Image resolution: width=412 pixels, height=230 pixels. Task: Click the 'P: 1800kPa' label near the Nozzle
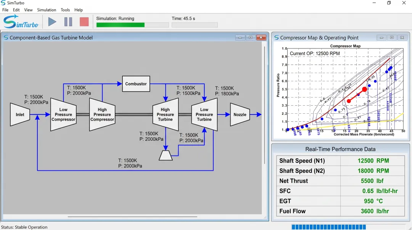(x=227, y=93)
